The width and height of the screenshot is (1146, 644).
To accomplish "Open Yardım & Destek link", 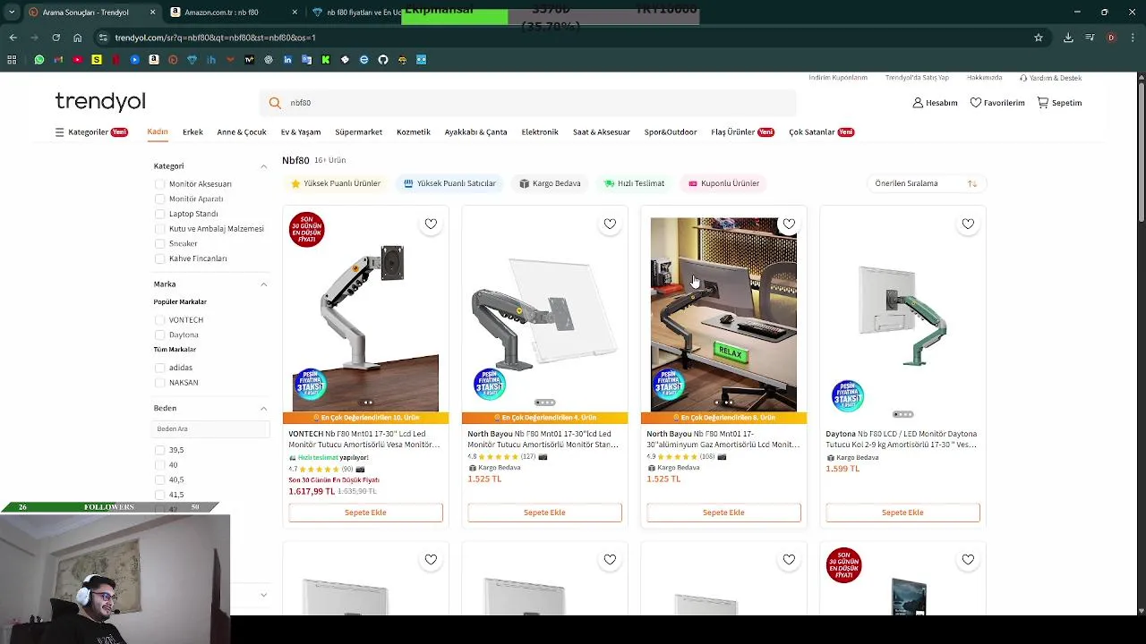I will coord(1051,78).
